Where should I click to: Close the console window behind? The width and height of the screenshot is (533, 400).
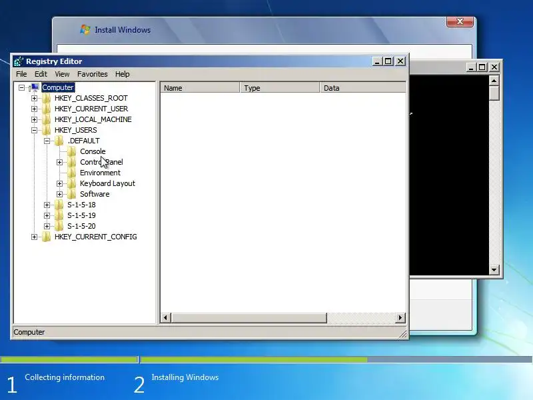[x=494, y=67]
